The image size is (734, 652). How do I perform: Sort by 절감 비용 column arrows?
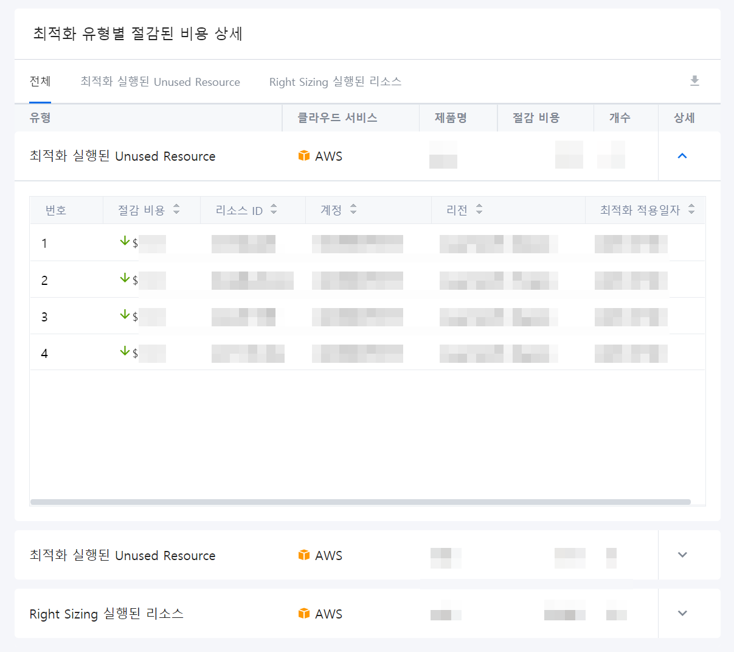pyautogui.click(x=176, y=209)
